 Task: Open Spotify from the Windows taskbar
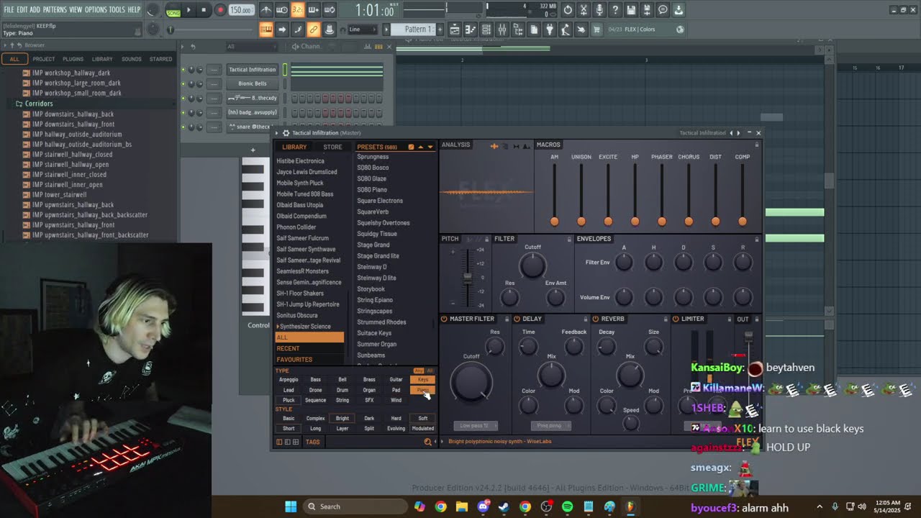(567, 506)
